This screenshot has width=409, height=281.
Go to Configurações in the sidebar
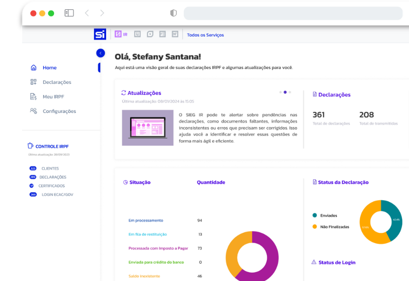[59, 111]
